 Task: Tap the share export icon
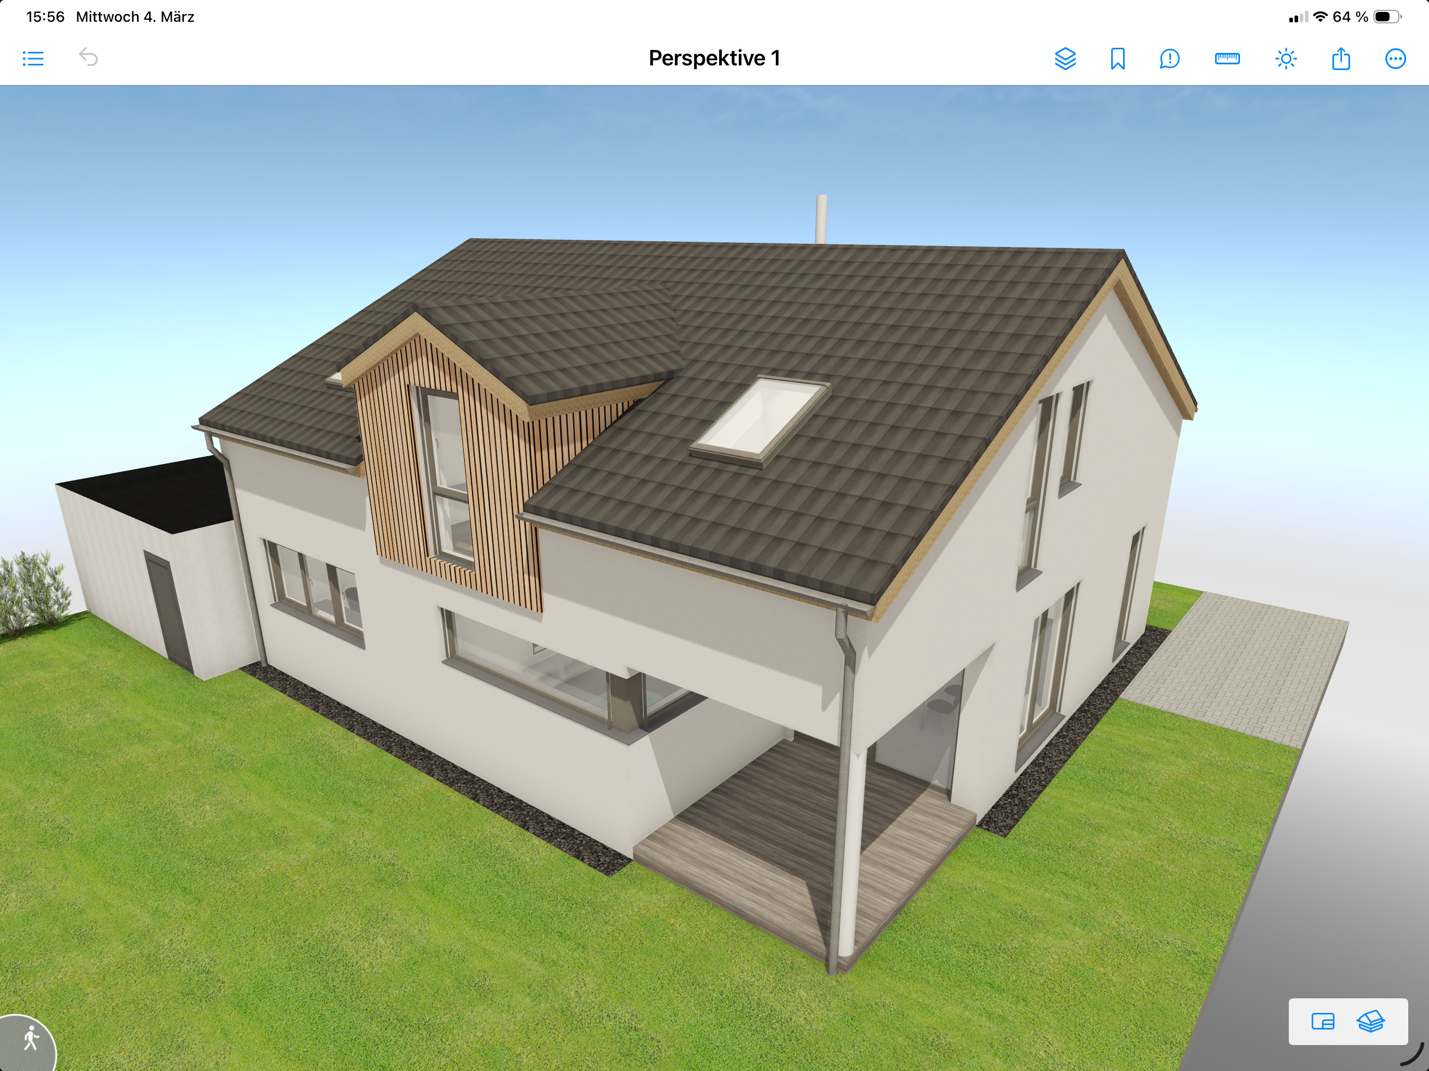1341,59
